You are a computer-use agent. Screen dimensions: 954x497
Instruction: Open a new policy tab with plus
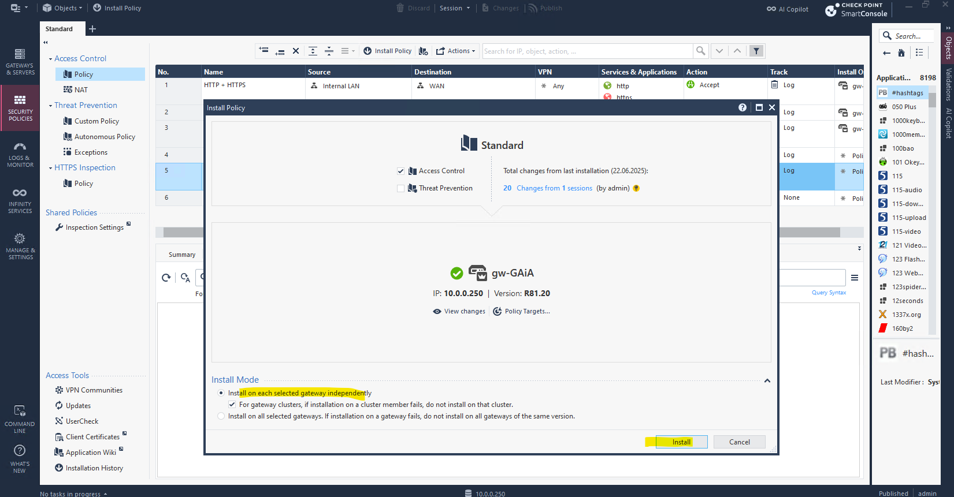coord(92,29)
